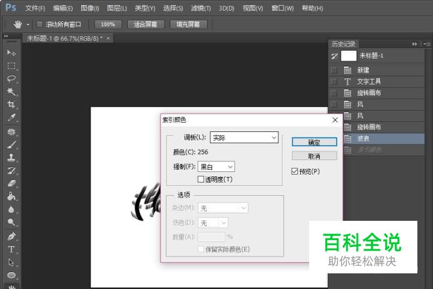Screen dimensions: 433x289
Task: Open the 历史记录 panel menu
Action: [x=427, y=44]
